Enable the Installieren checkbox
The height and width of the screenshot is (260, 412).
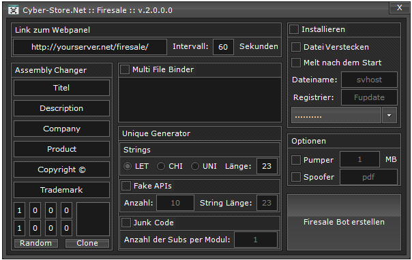[294, 29]
